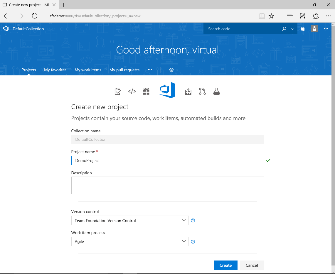
Task: Click the branching version control icon
Action: pos(202,91)
